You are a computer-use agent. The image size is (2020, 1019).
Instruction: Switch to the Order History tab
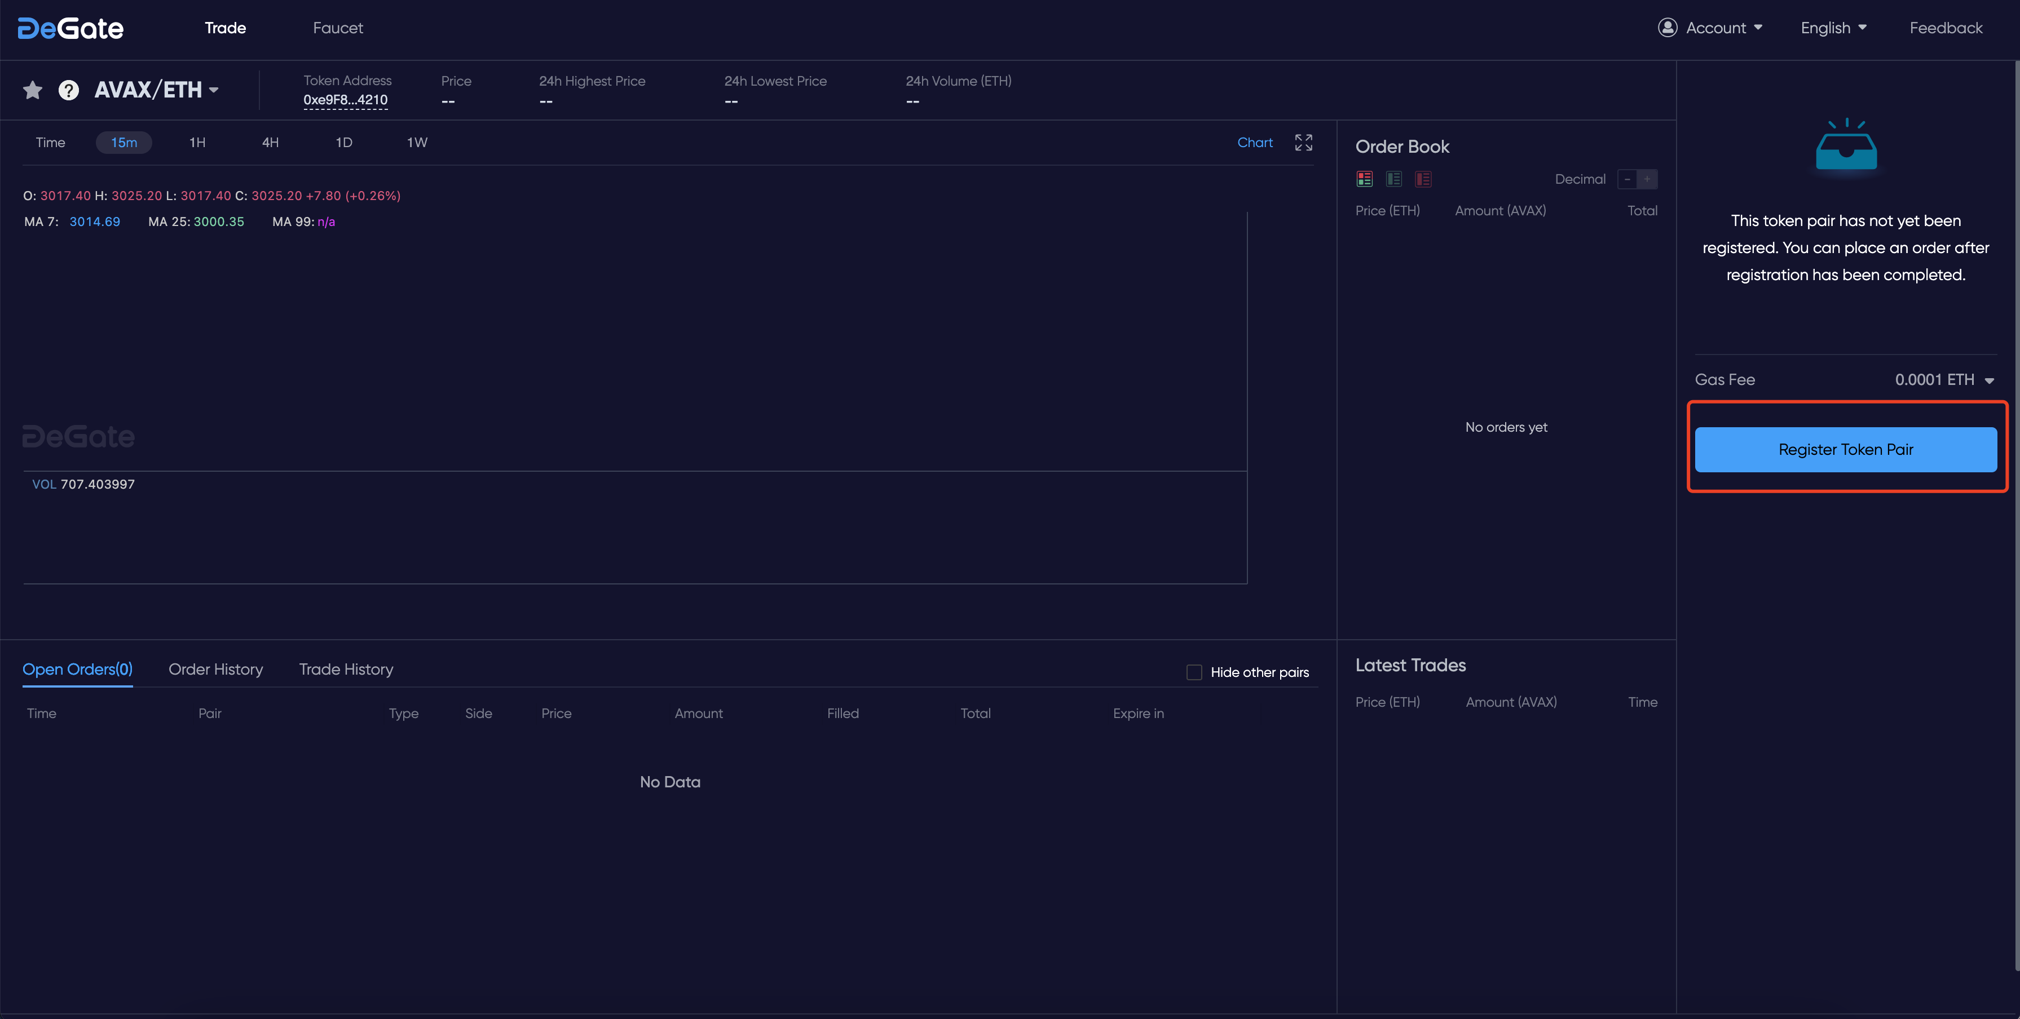pos(215,668)
